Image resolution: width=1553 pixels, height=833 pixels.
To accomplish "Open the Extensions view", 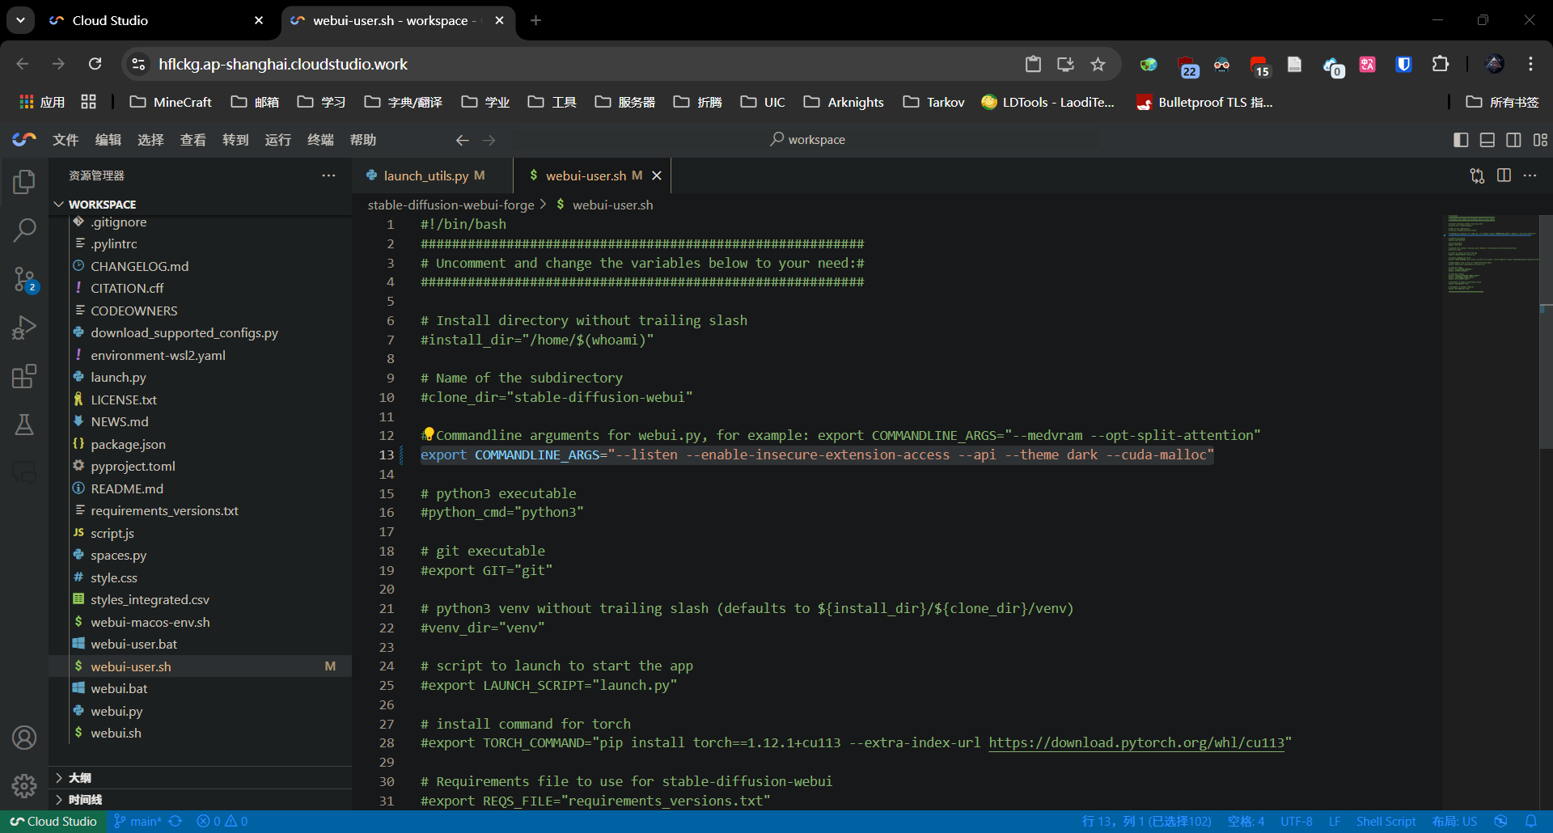I will tap(24, 376).
